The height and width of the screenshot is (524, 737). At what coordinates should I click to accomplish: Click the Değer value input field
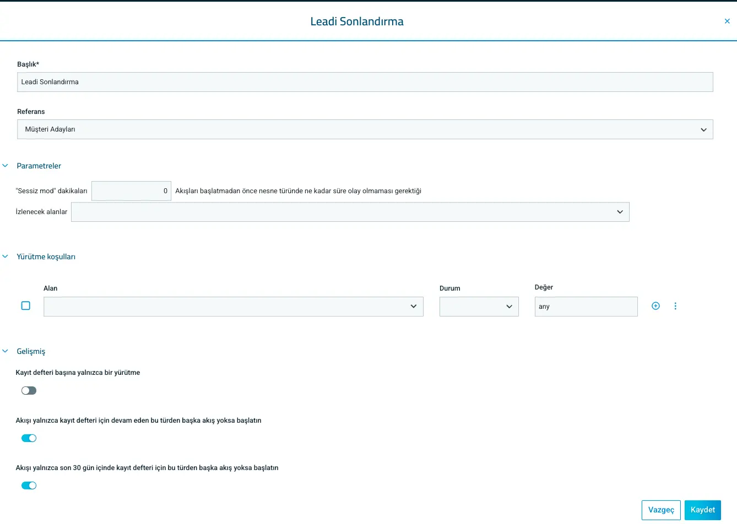[x=586, y=307]
